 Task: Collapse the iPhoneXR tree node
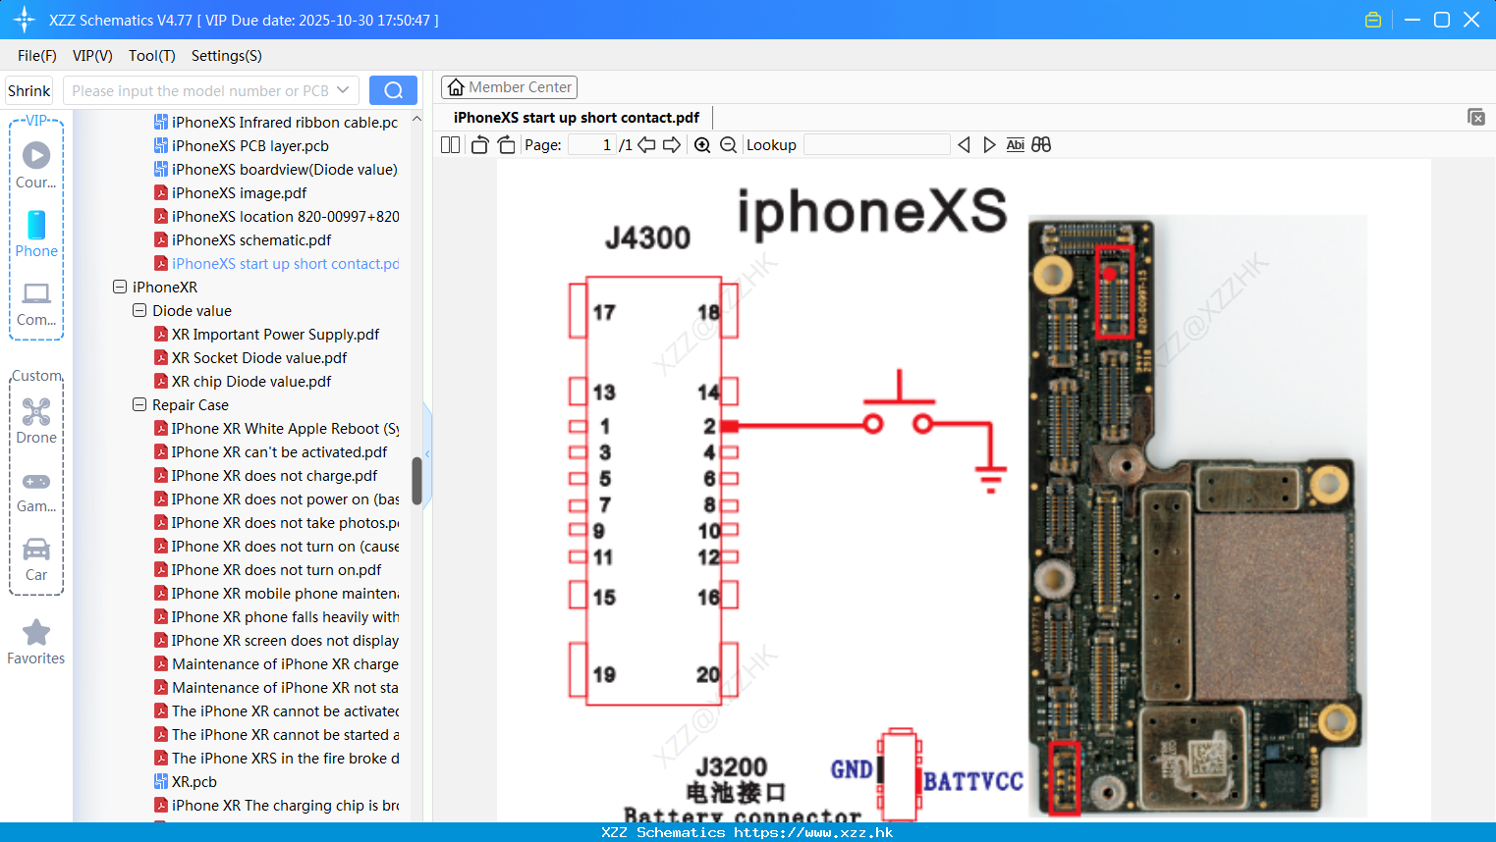120,288
